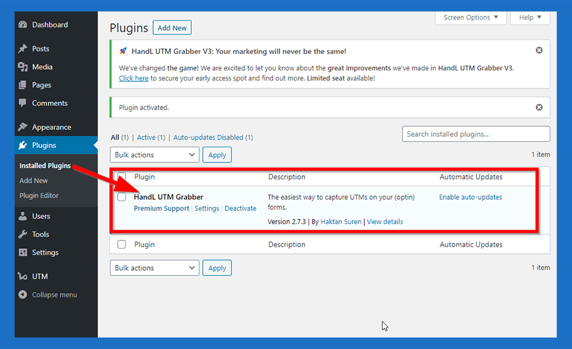Open the top Bulk actions dropdown
Viewport: 572px width, 349px height.
coord(155,155)
